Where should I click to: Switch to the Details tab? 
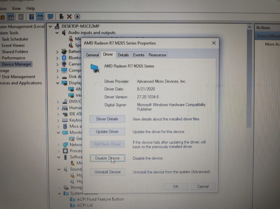coord(123,55)
